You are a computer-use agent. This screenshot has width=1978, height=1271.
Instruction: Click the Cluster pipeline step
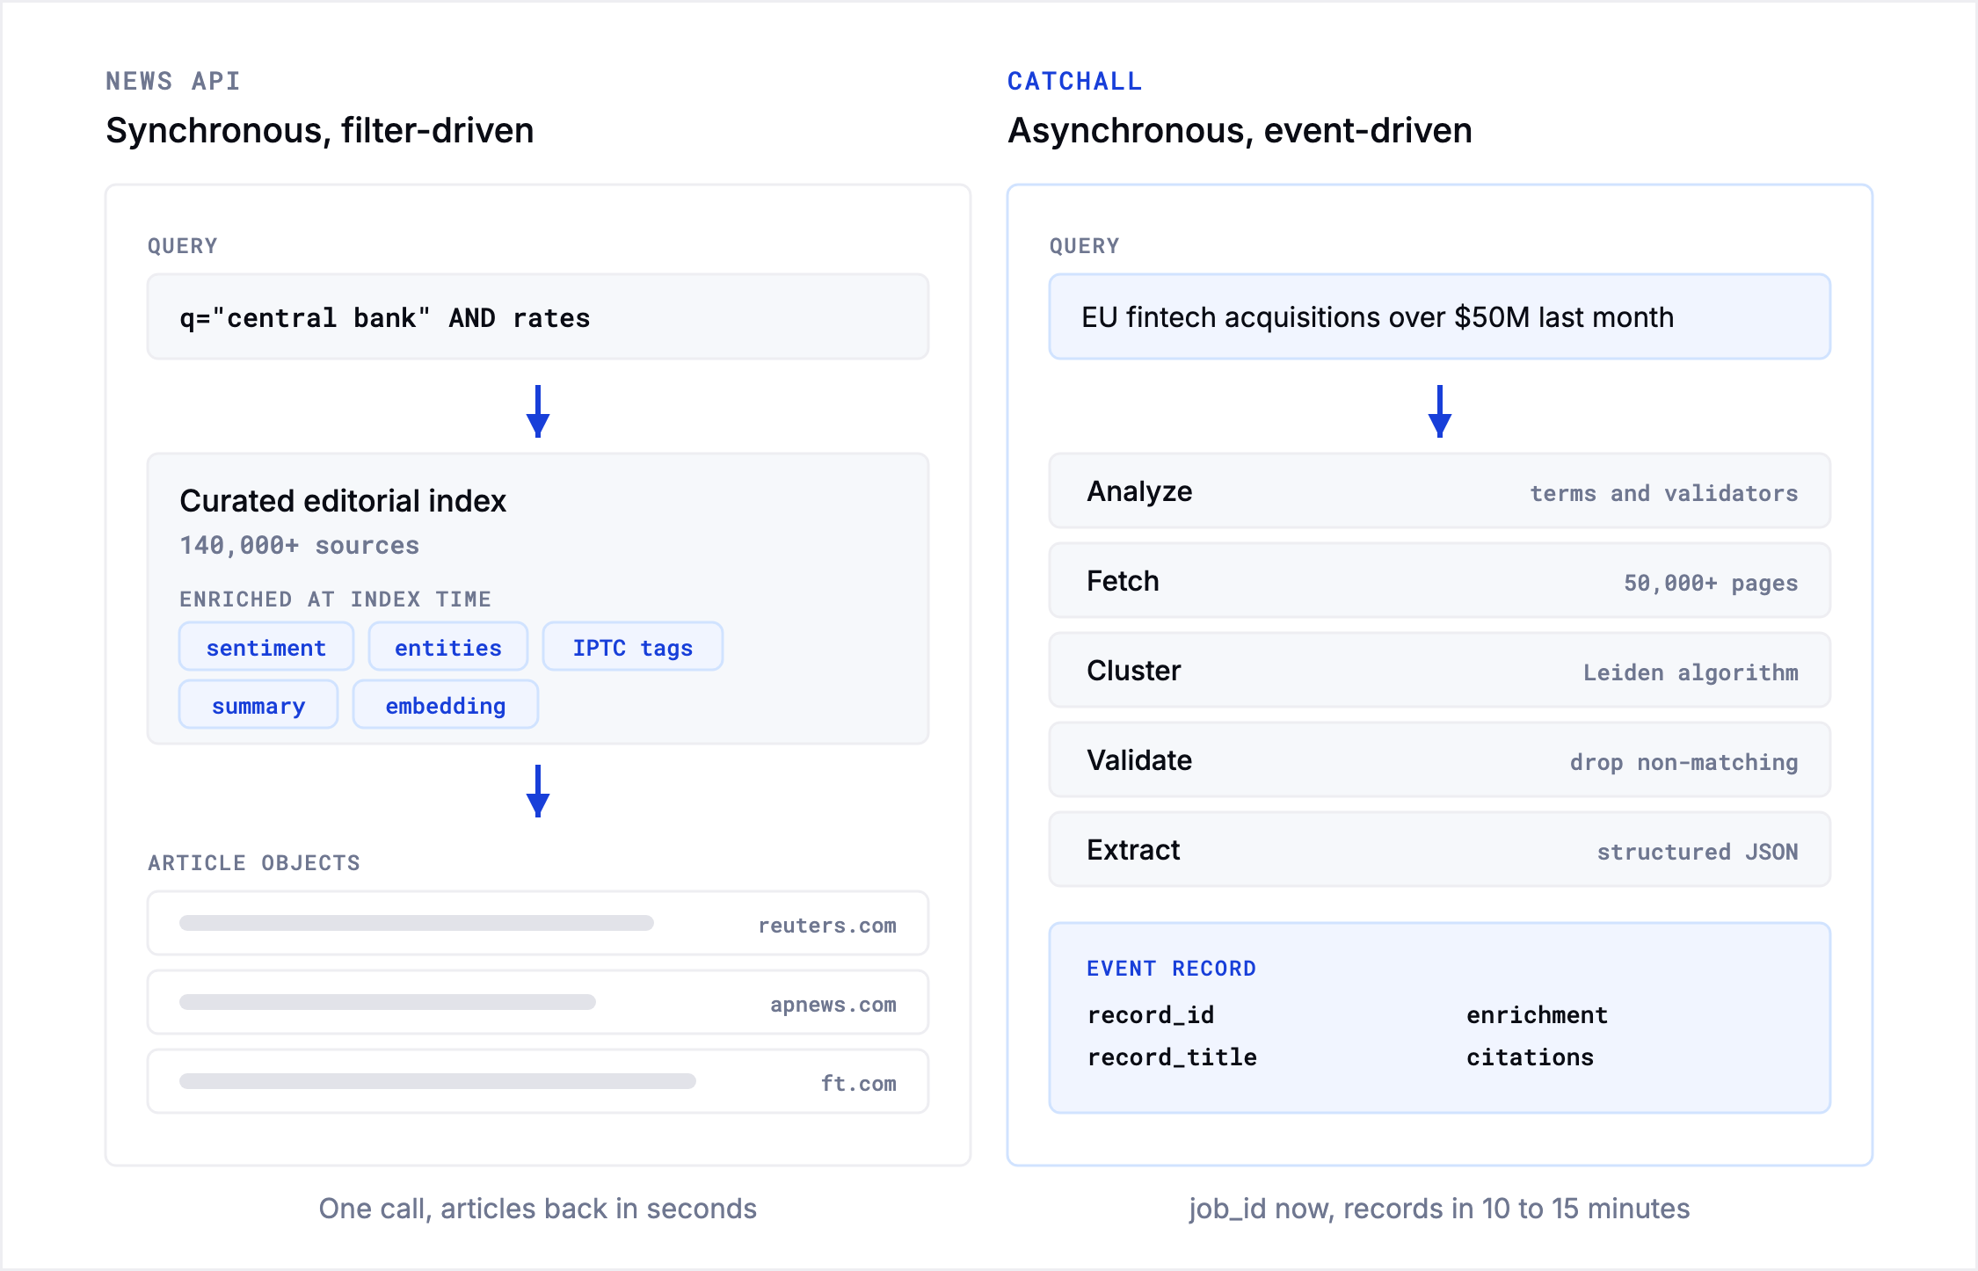[x=1439, y=670]
